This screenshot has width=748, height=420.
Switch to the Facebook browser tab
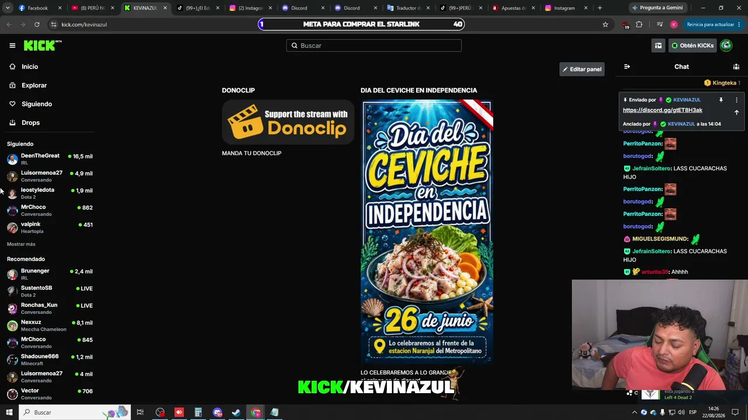[41, 8]
